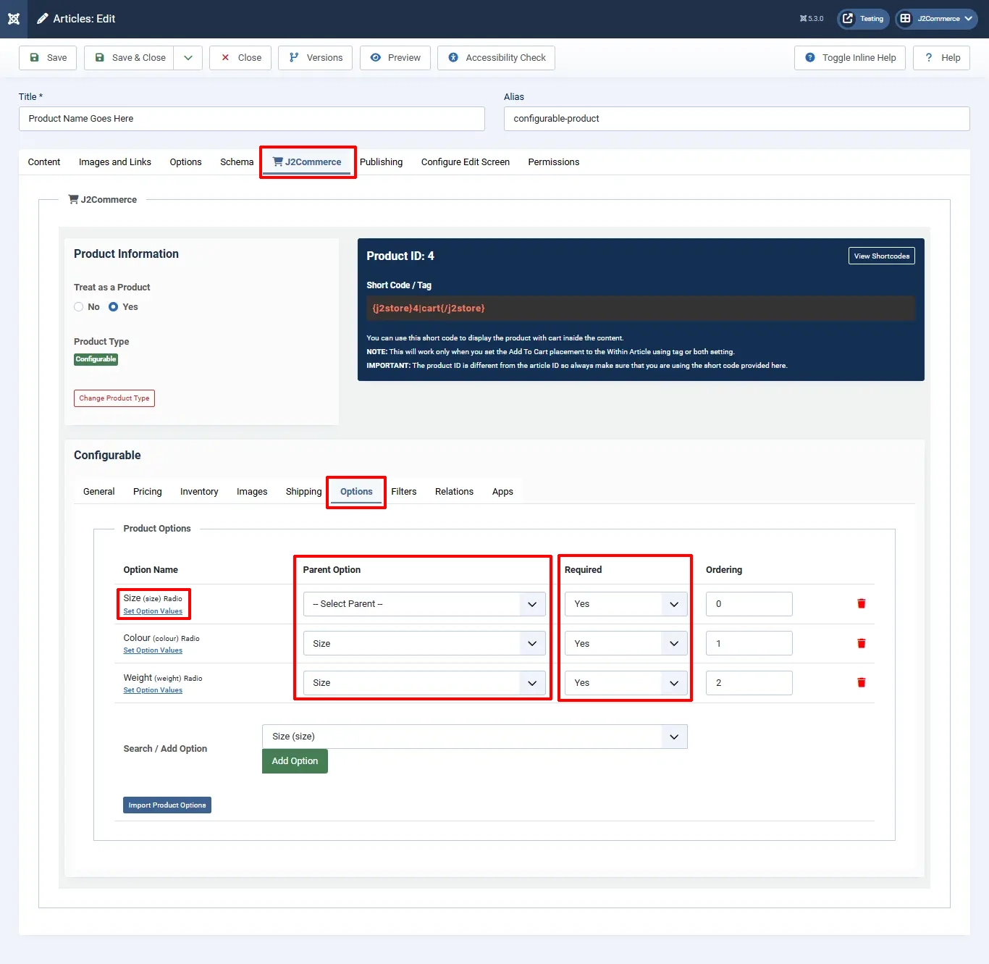Screen dimensions: 989x964
Task: Open the Schema tab
Action: 237,162
